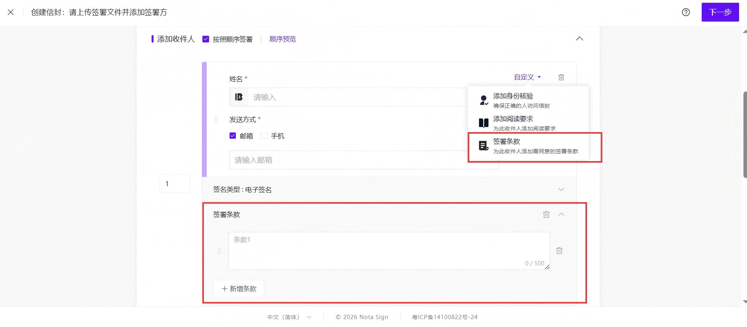The image size is (747, 327).
Task: Click the recipient drag handle near 发送方式
Action: click(216, 119)
